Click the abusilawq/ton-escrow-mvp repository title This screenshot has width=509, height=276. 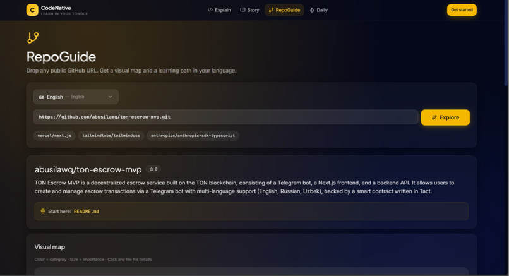(88, 169)
